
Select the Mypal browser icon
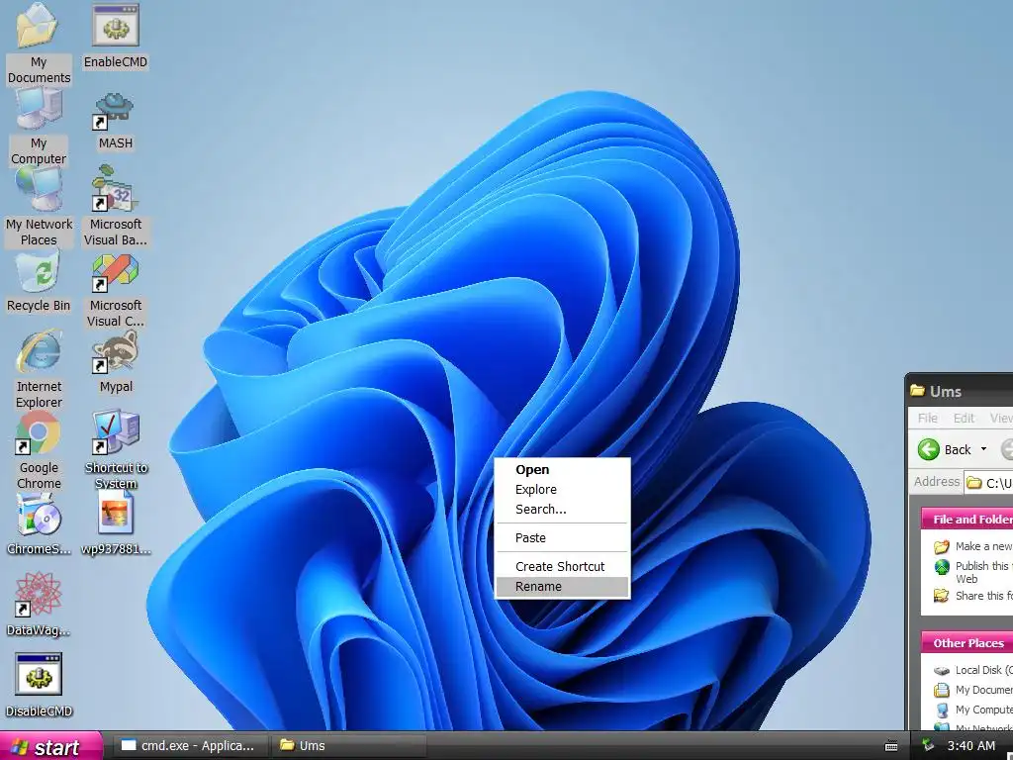click(116, 362)
